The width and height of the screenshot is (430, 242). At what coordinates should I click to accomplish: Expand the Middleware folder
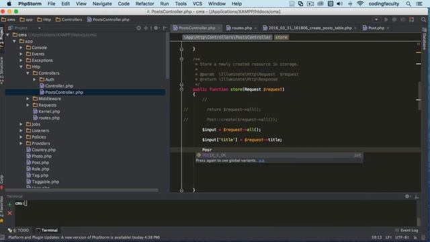tap(28, 99)
